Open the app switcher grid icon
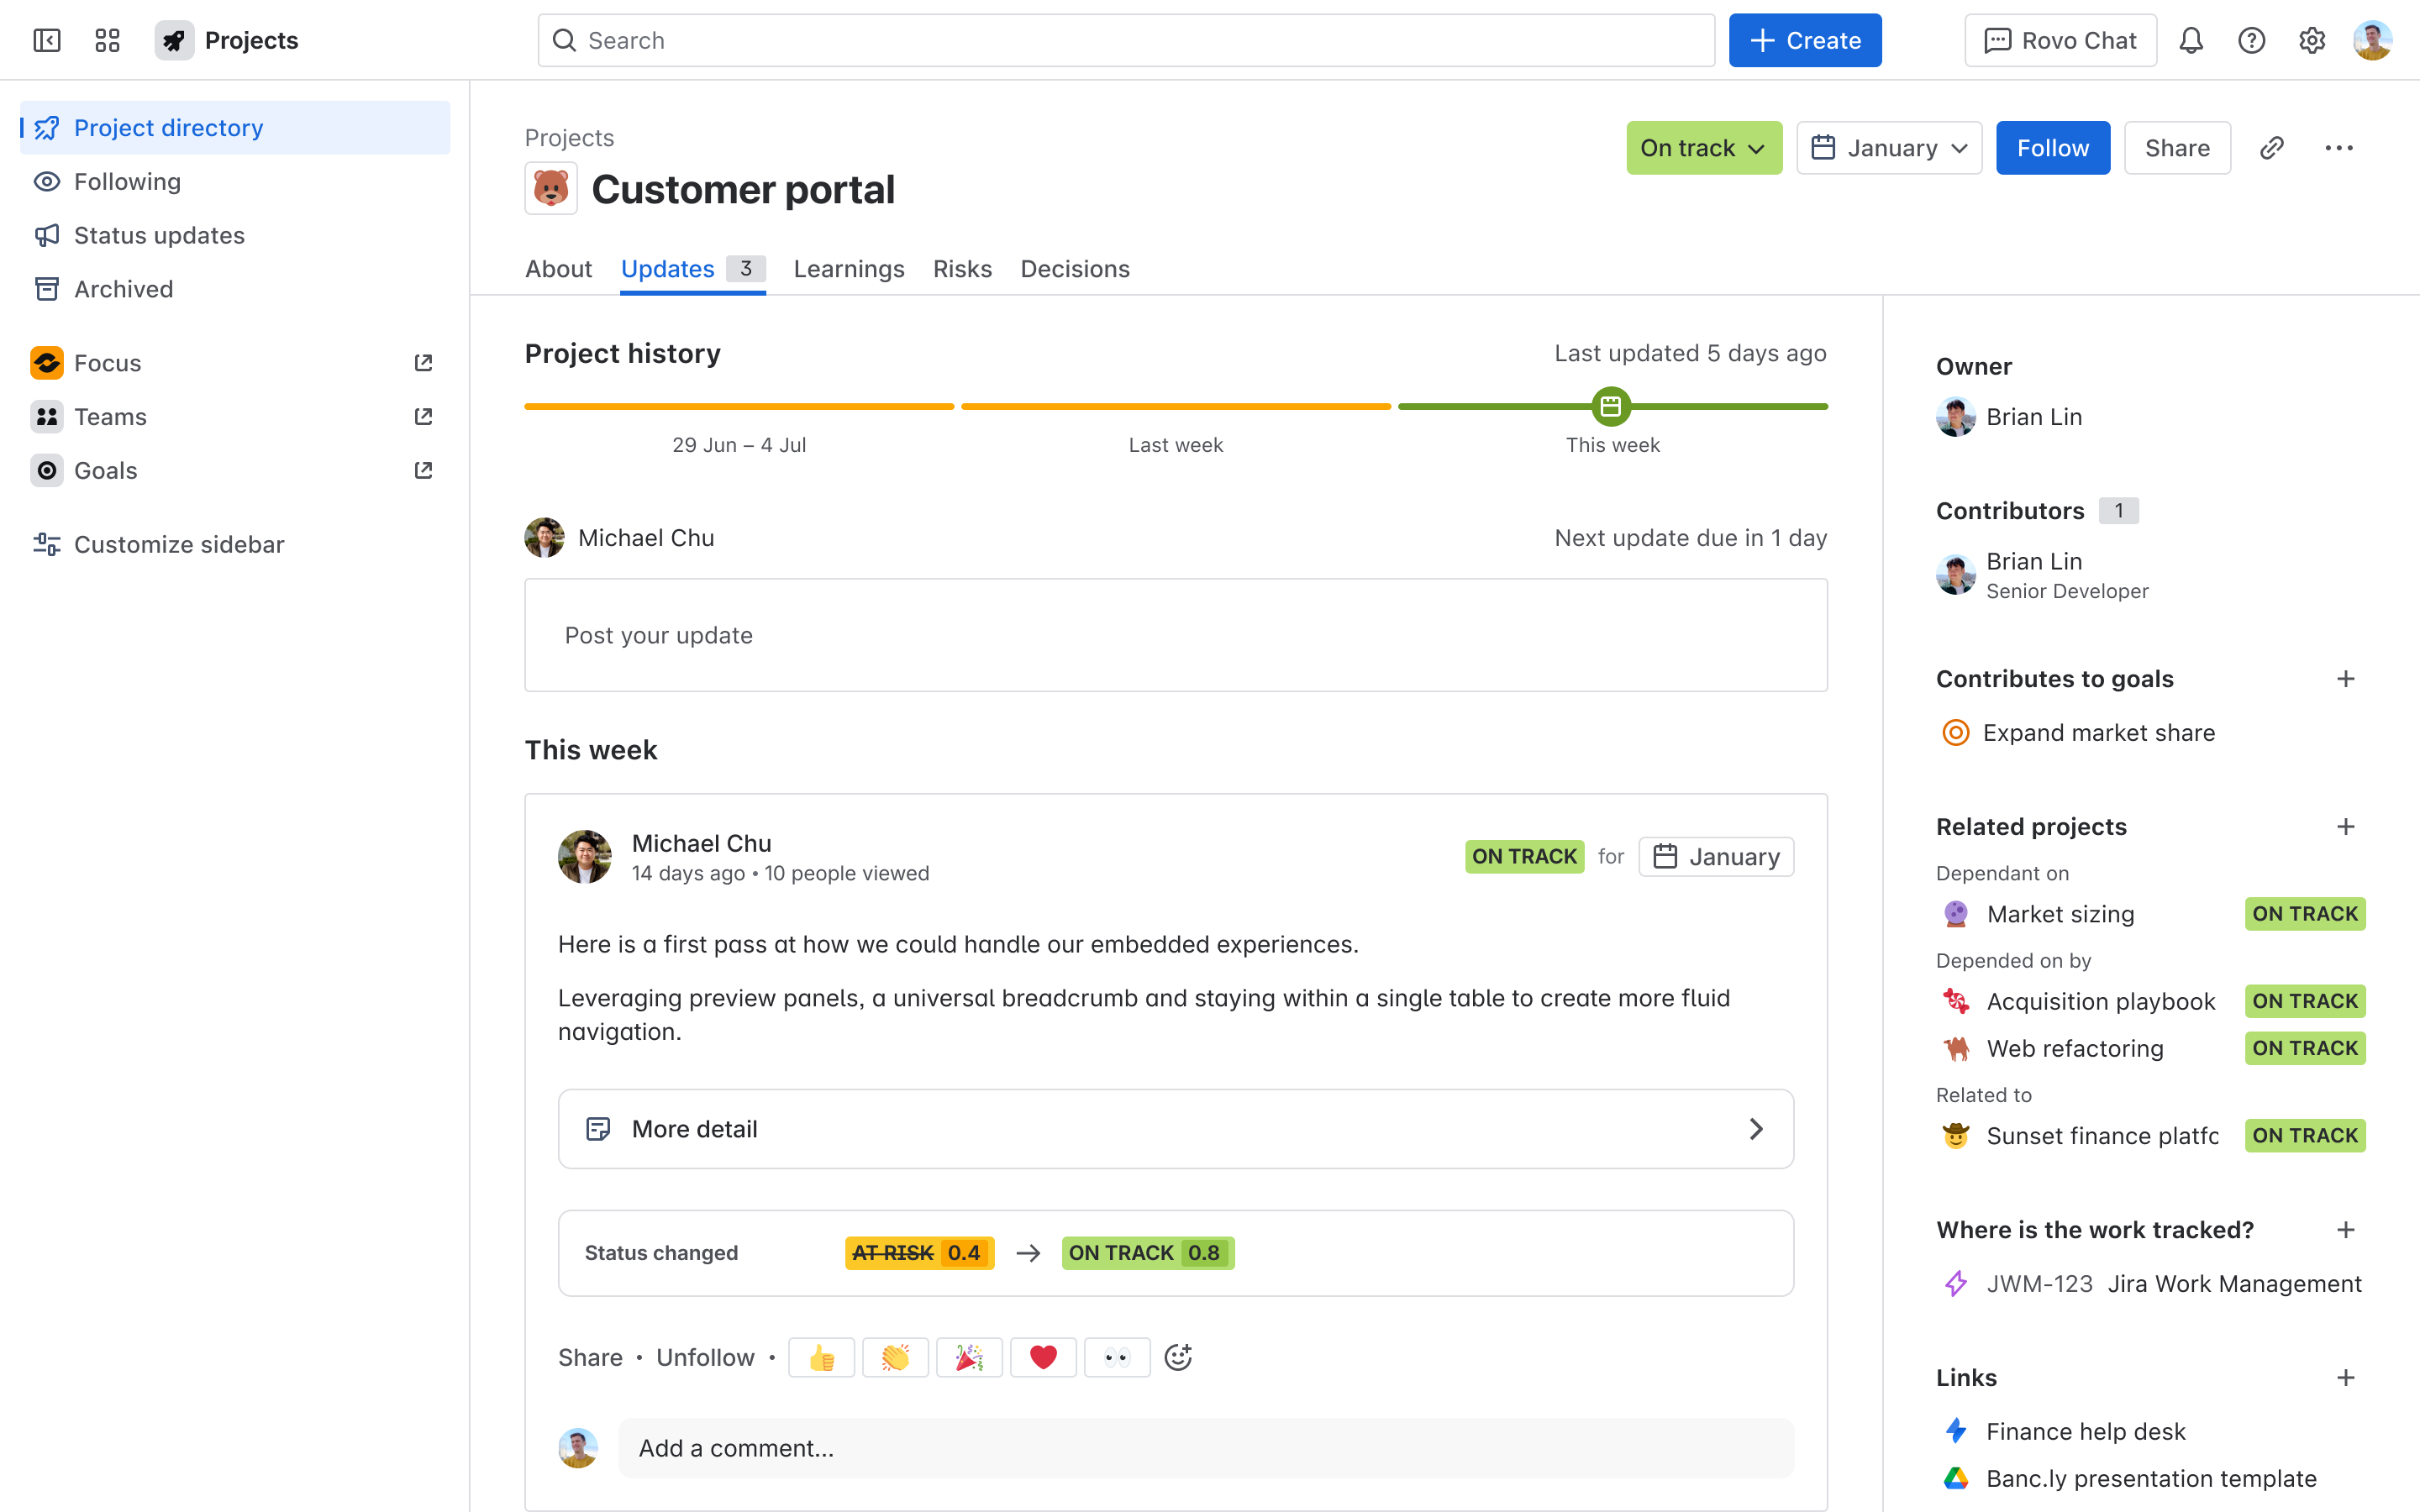2420x1512 pixels. pos(107,40)
